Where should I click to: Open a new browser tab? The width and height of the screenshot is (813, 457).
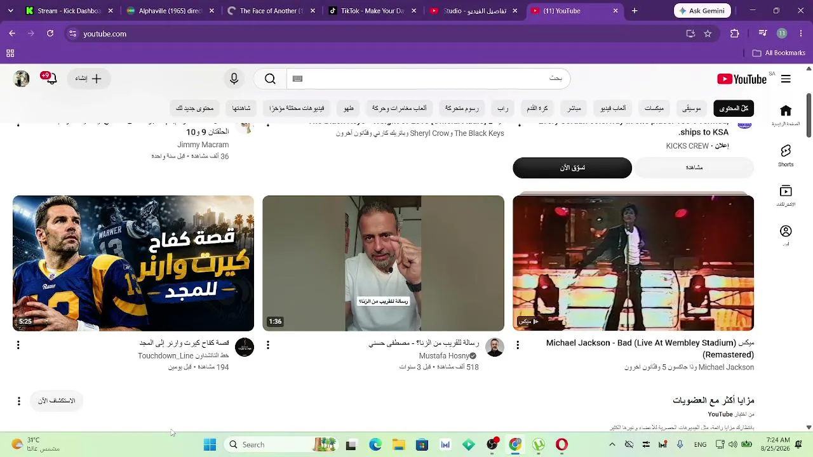[635, 11]
